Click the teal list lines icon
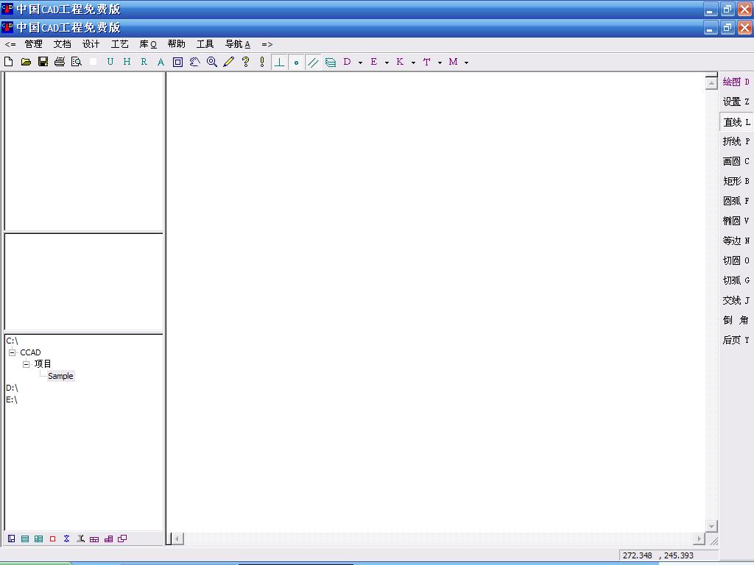 [25, 539]
